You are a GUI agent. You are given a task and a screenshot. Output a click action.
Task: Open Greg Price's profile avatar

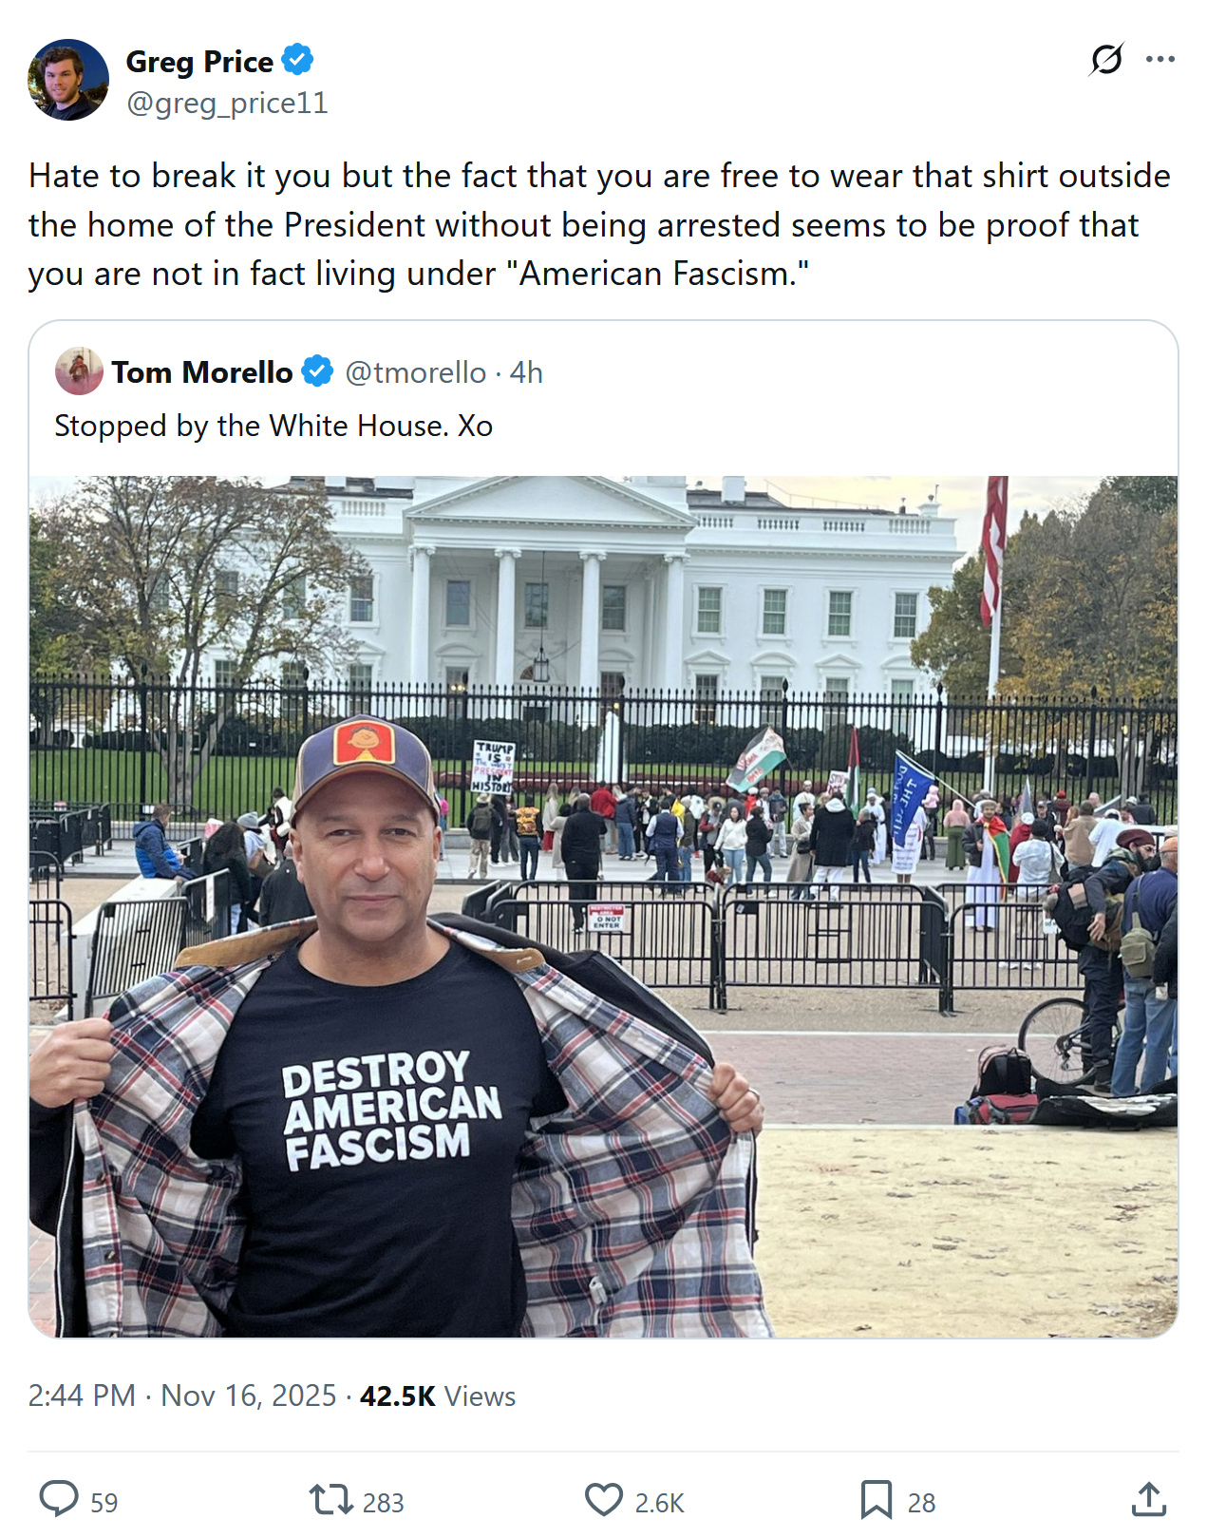click(x=68, y=80)
